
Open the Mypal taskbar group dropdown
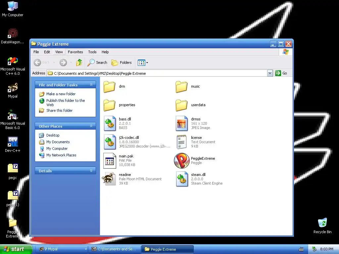tap(86, 249)
